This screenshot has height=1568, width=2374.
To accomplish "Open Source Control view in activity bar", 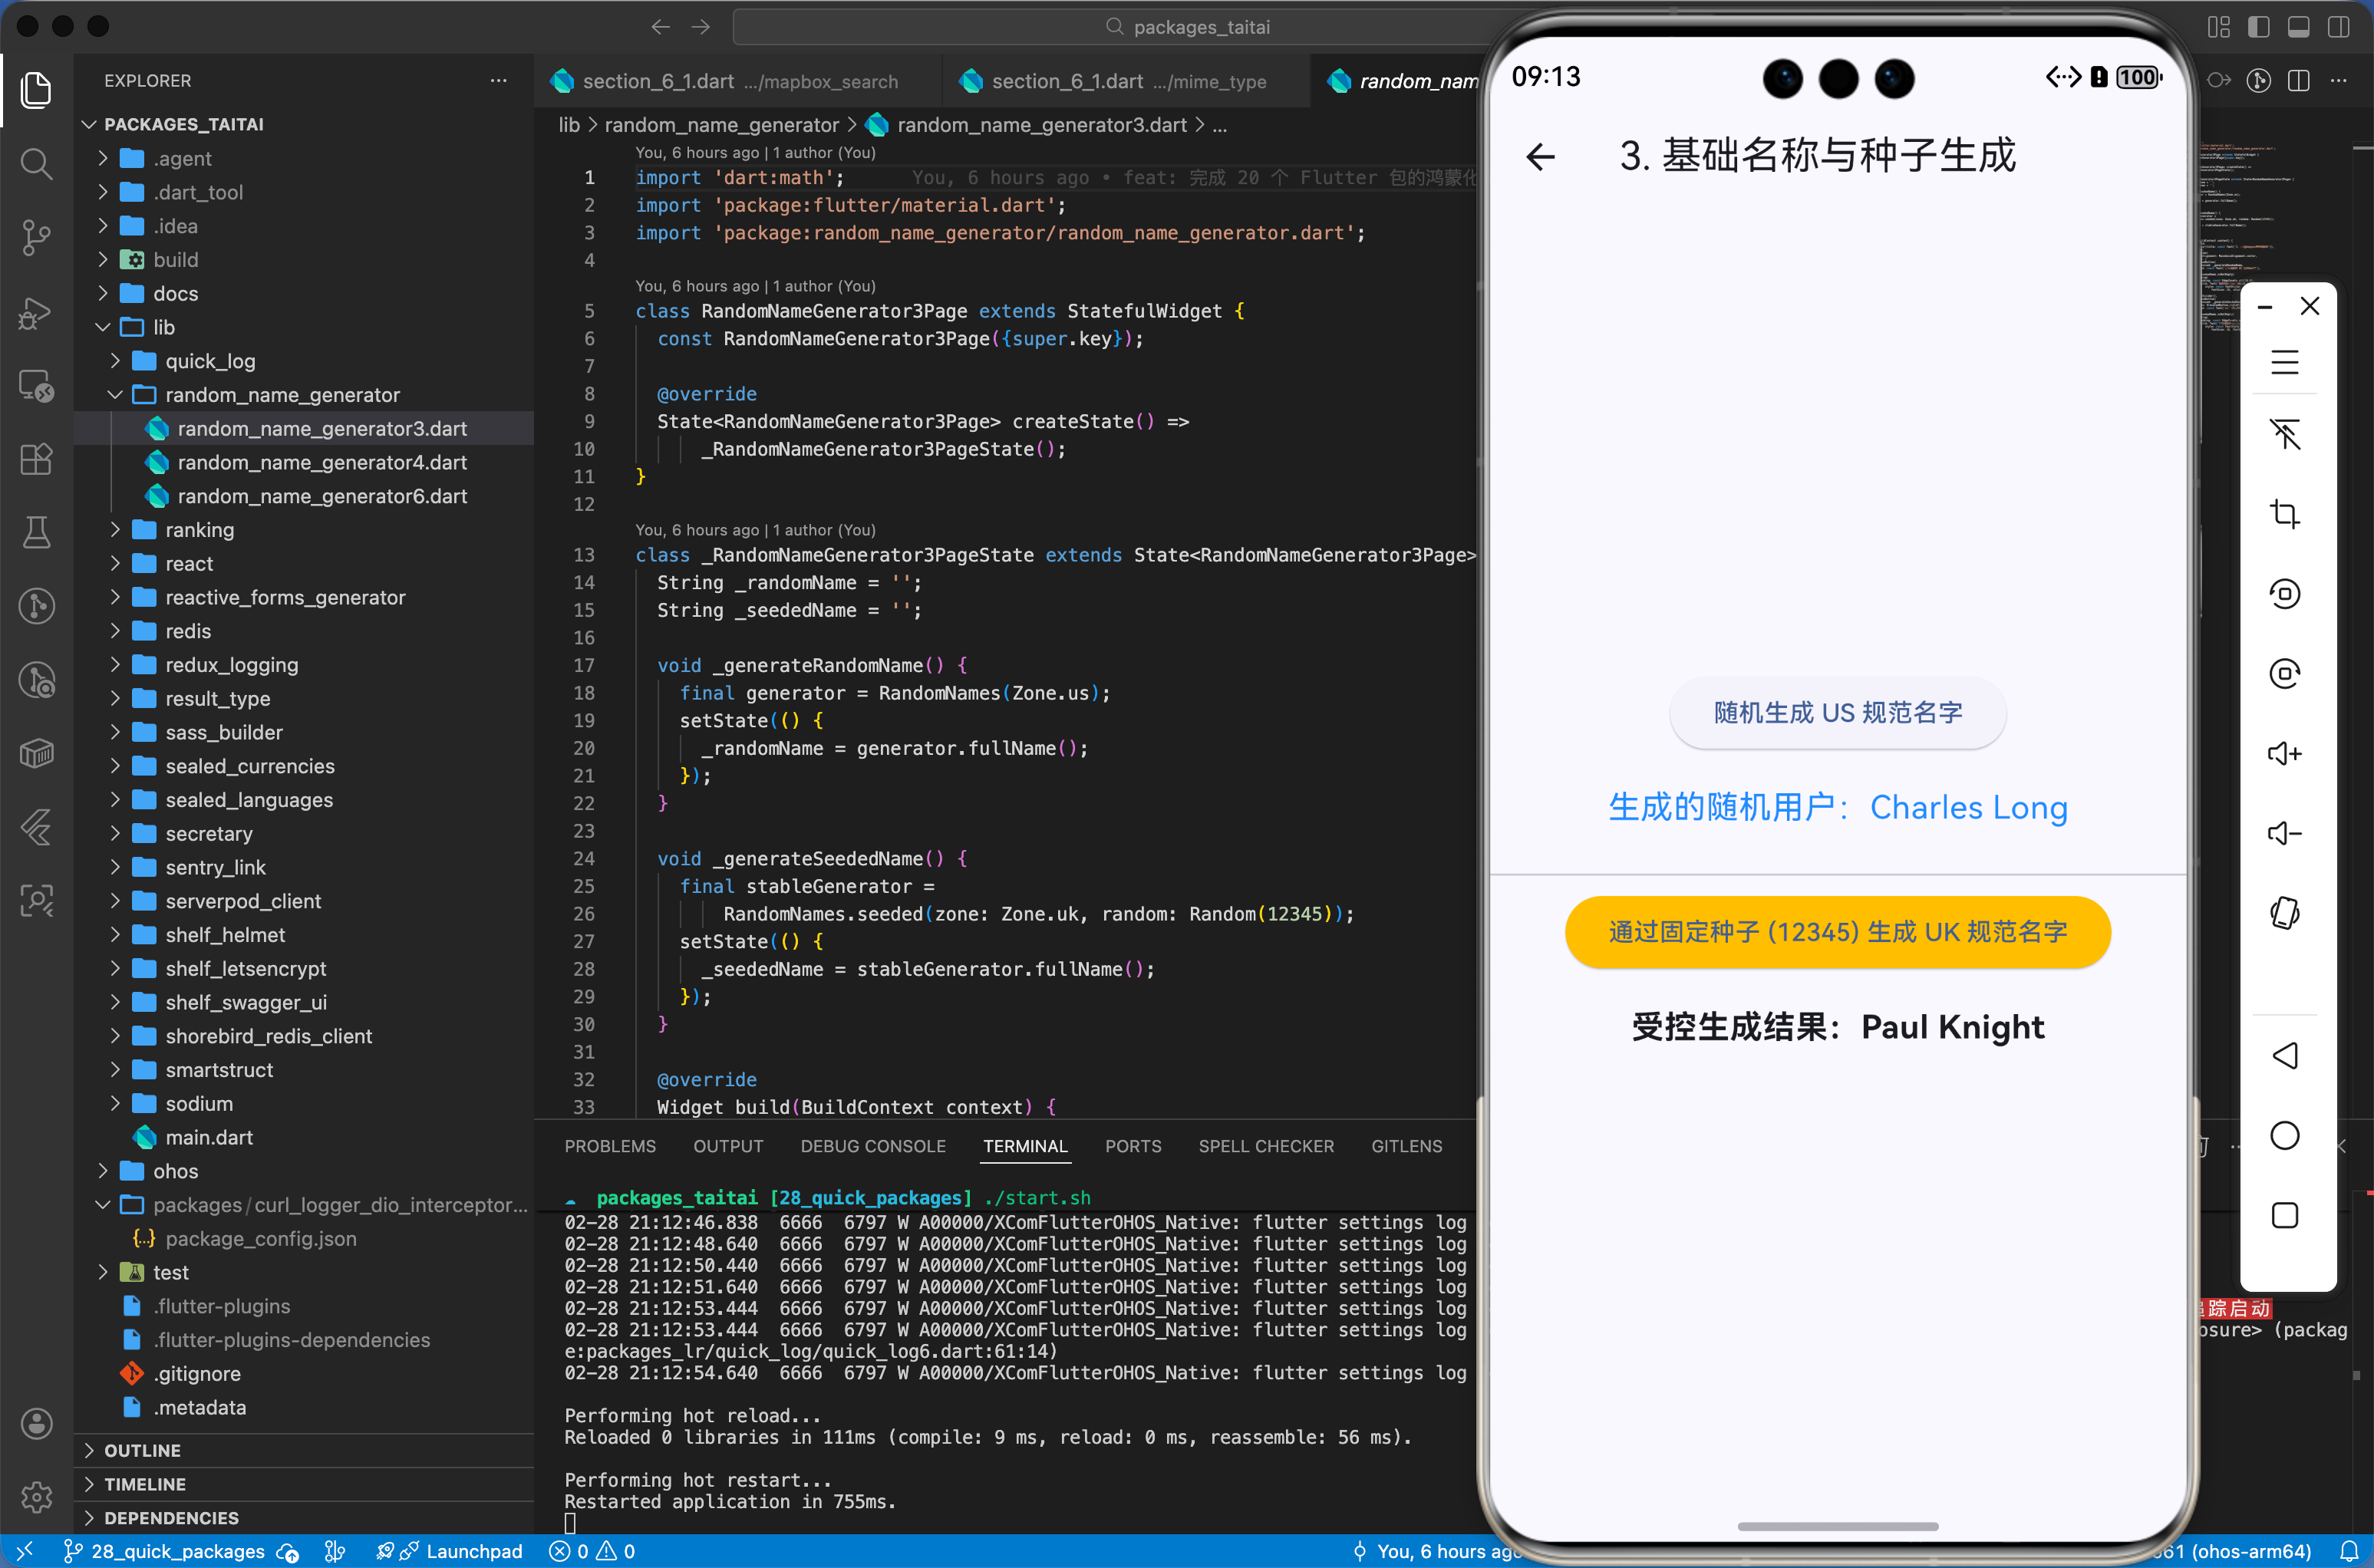I will pos(36,237).
